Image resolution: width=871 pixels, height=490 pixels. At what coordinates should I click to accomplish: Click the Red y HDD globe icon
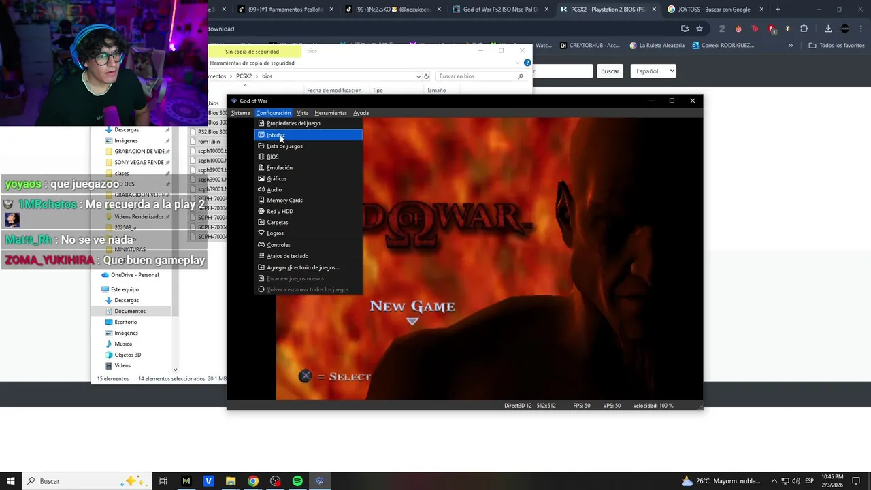[261, 211]
